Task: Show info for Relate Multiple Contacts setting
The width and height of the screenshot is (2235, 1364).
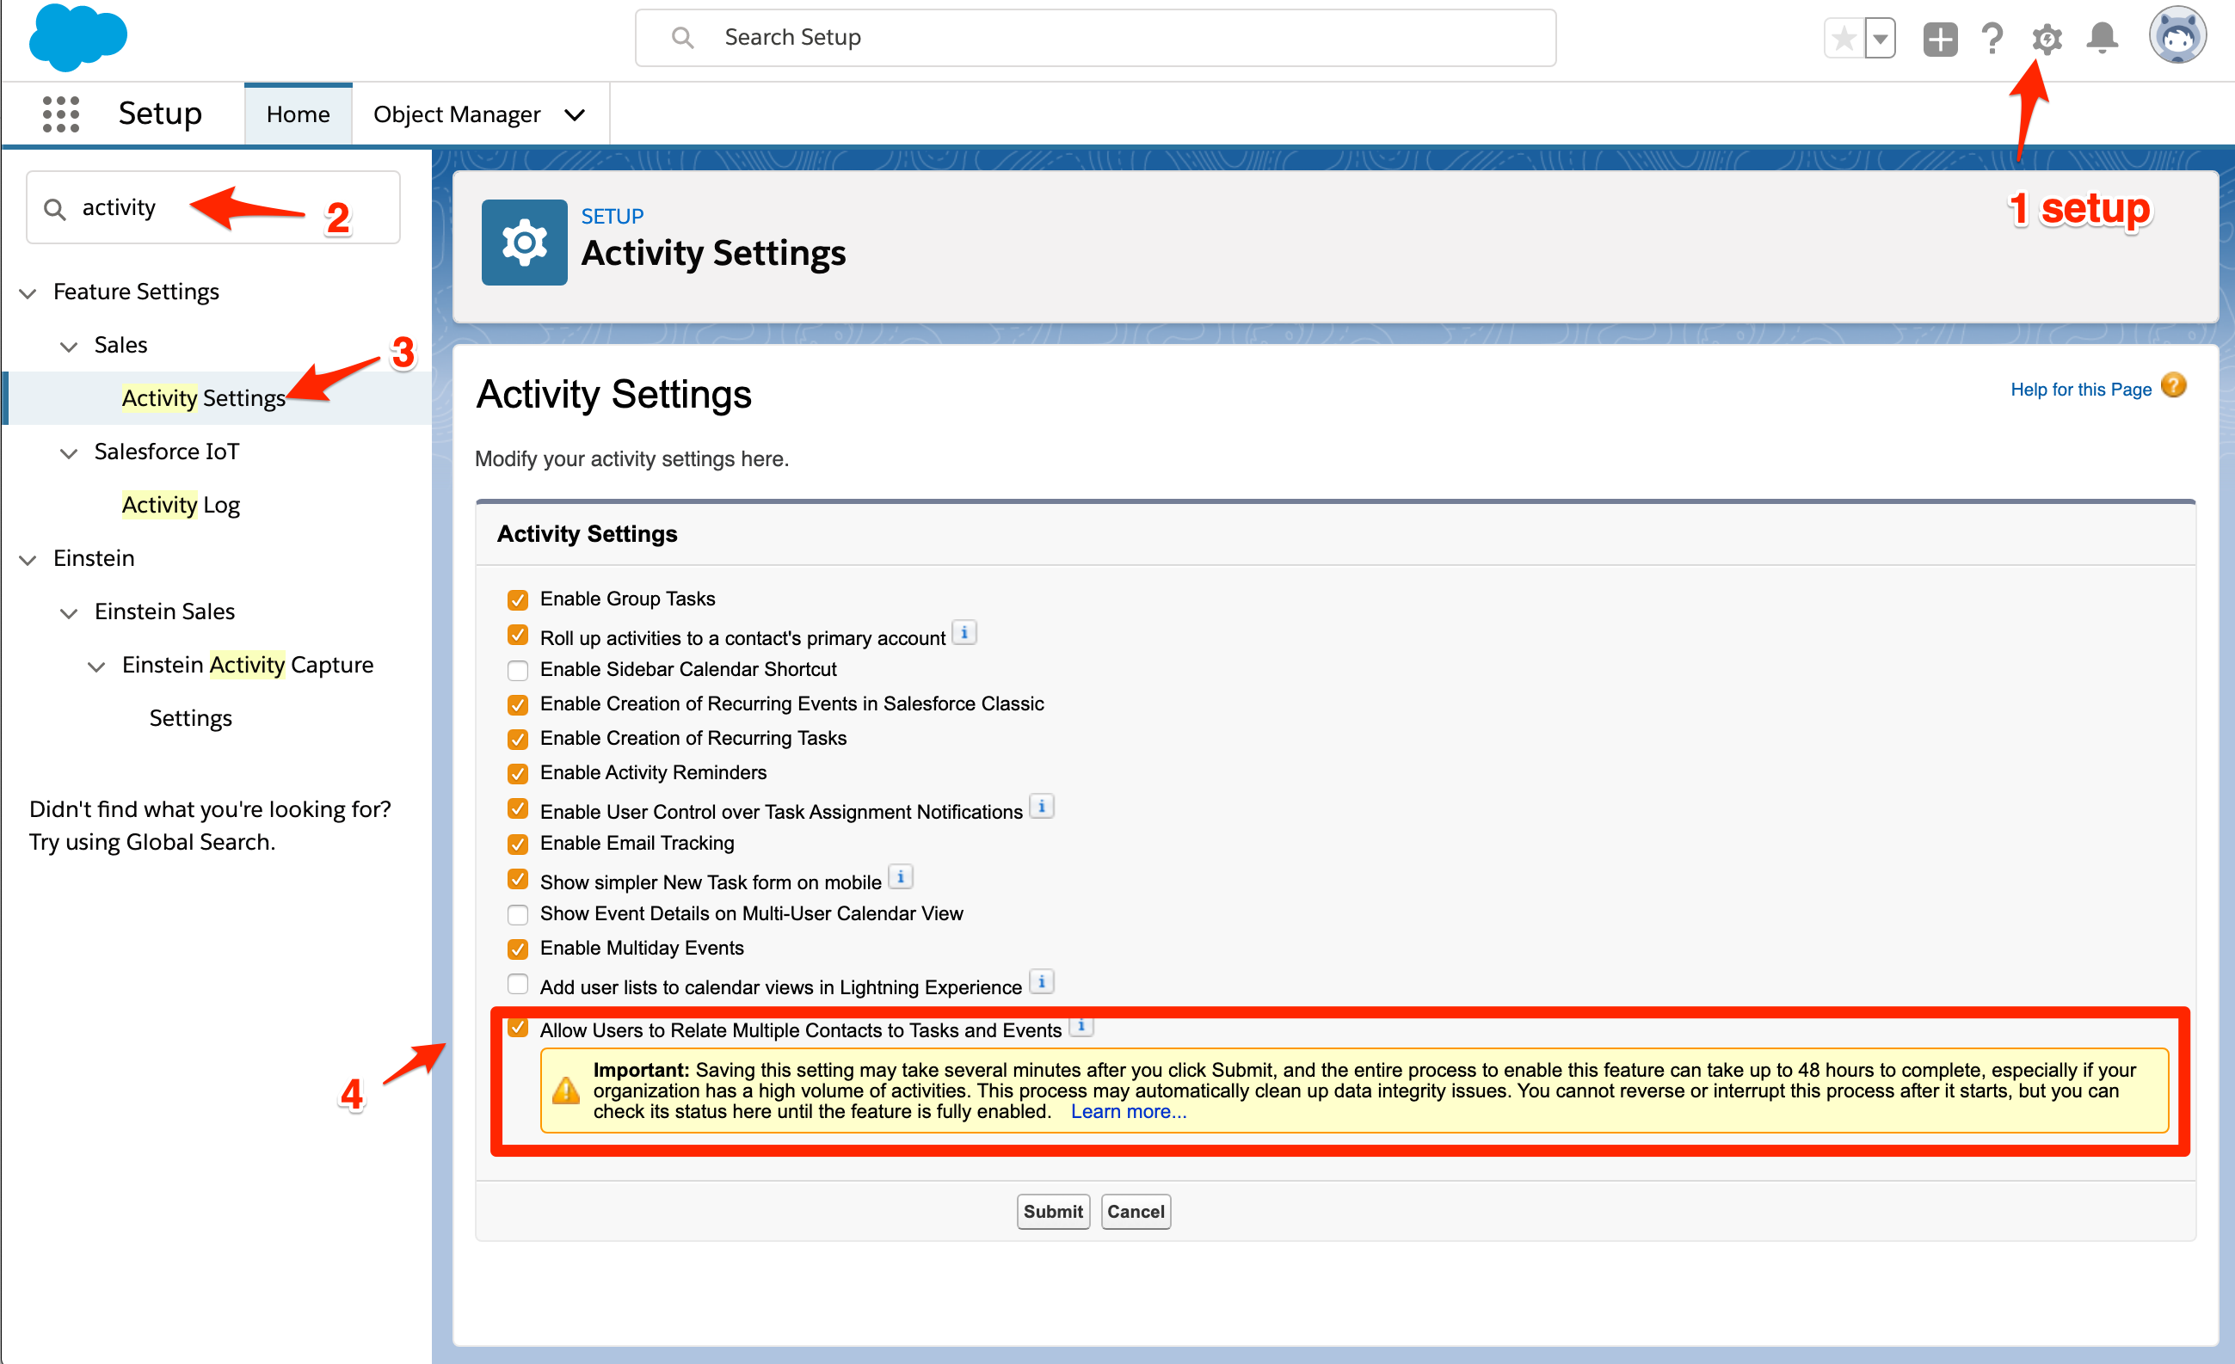Action: tap(1081, 1026)
